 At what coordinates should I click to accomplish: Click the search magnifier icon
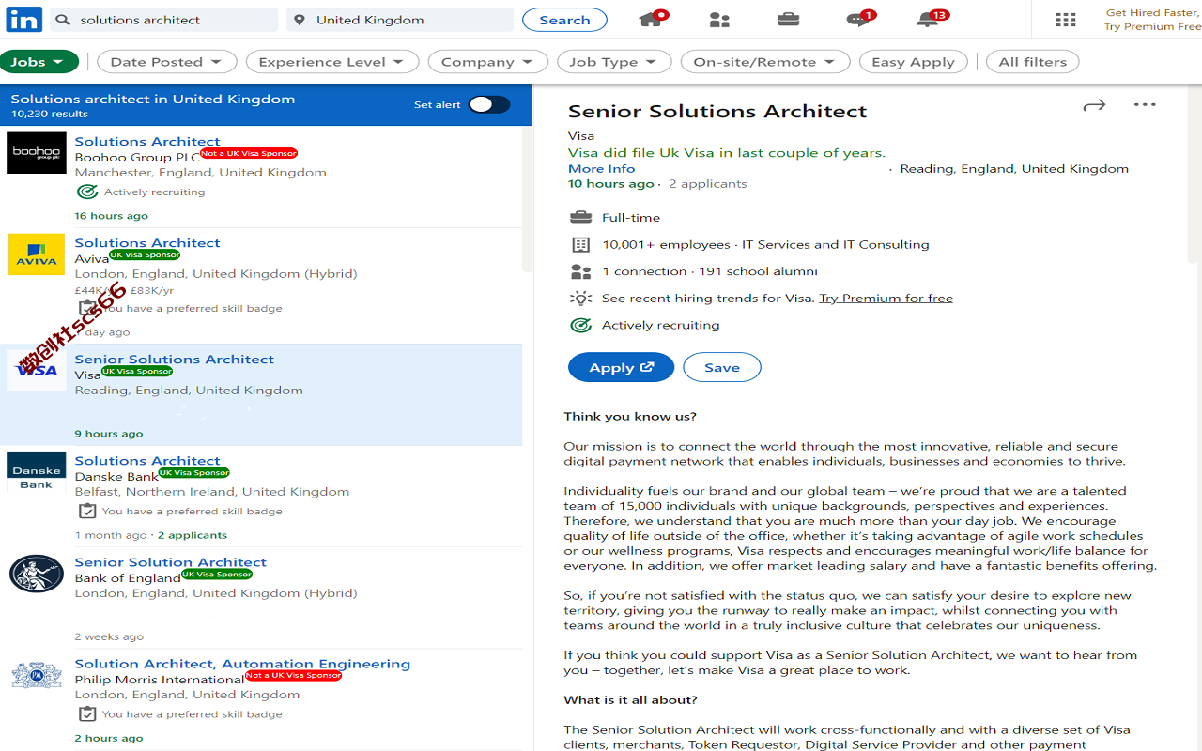(x=64, y=20)
